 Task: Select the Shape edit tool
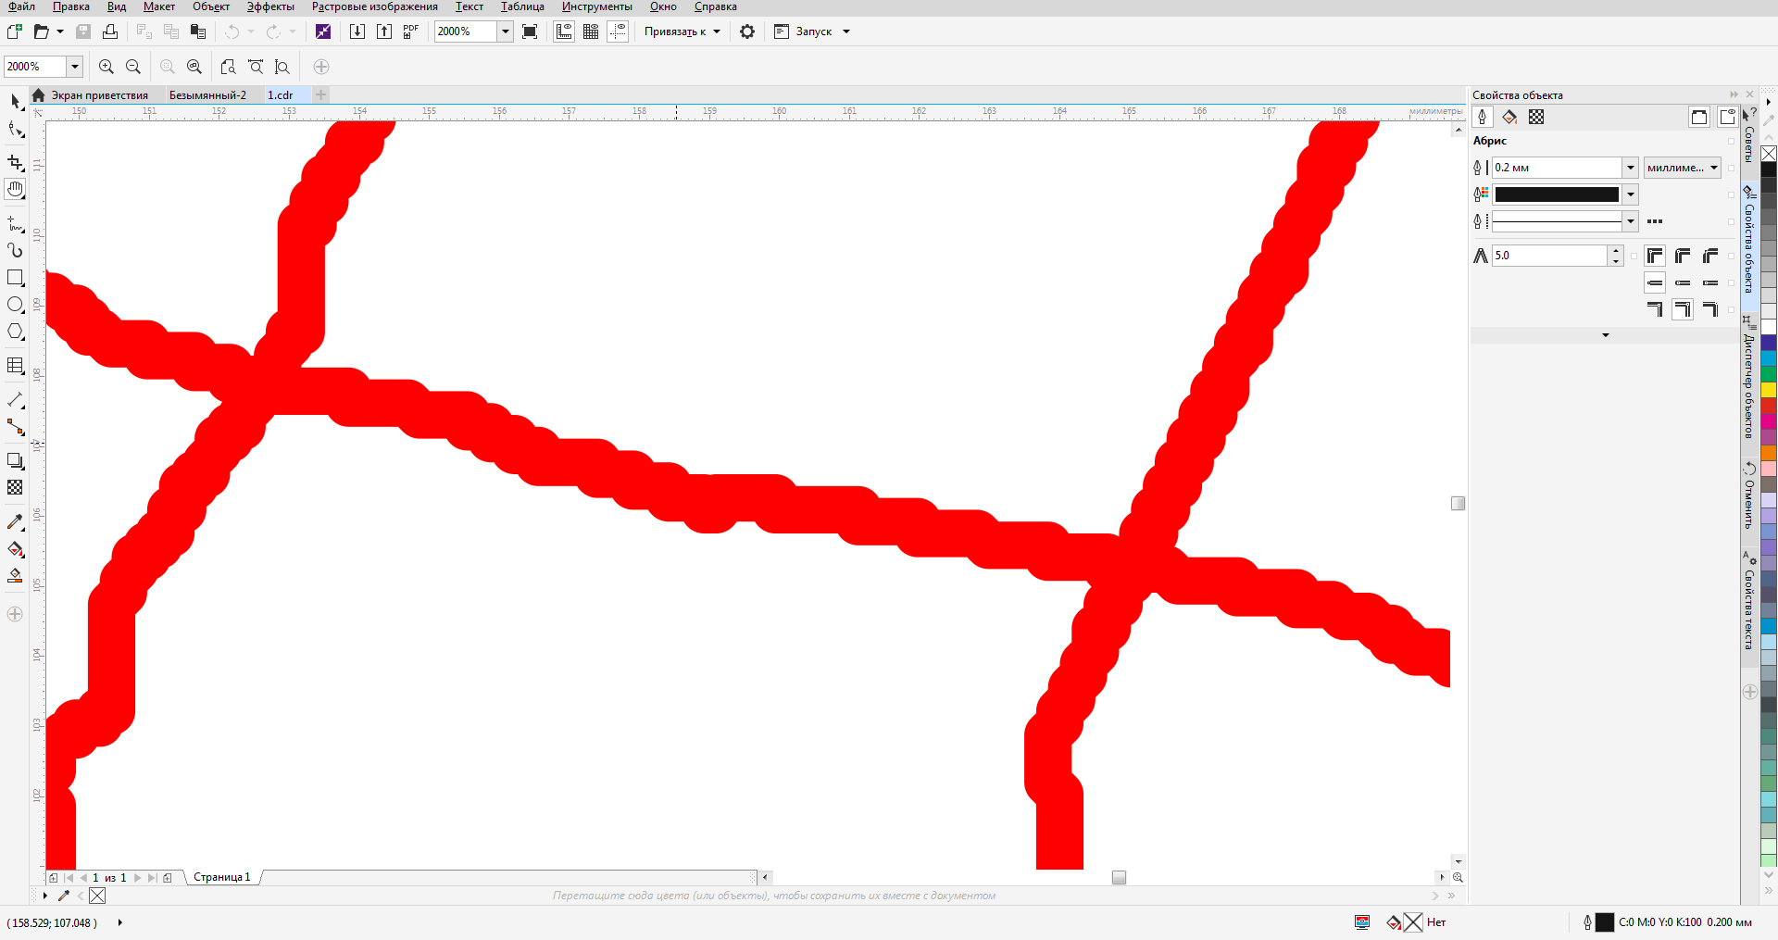tap(15, 130)
